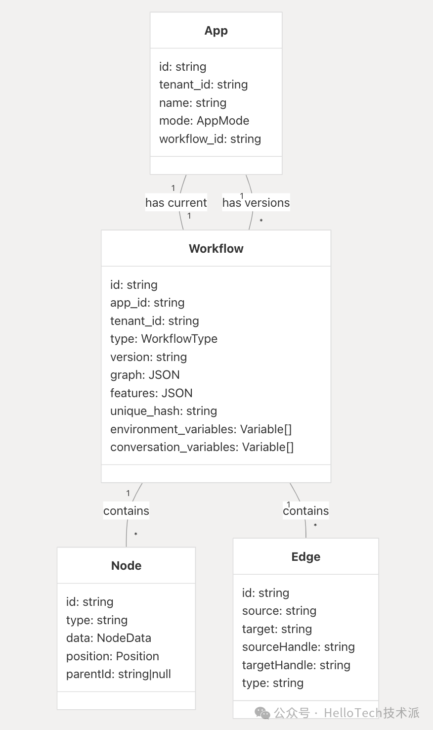Image resolution: width=433 pixels, height=730 pixels.
Task: Select the Node class title
Action: (126, 565)
